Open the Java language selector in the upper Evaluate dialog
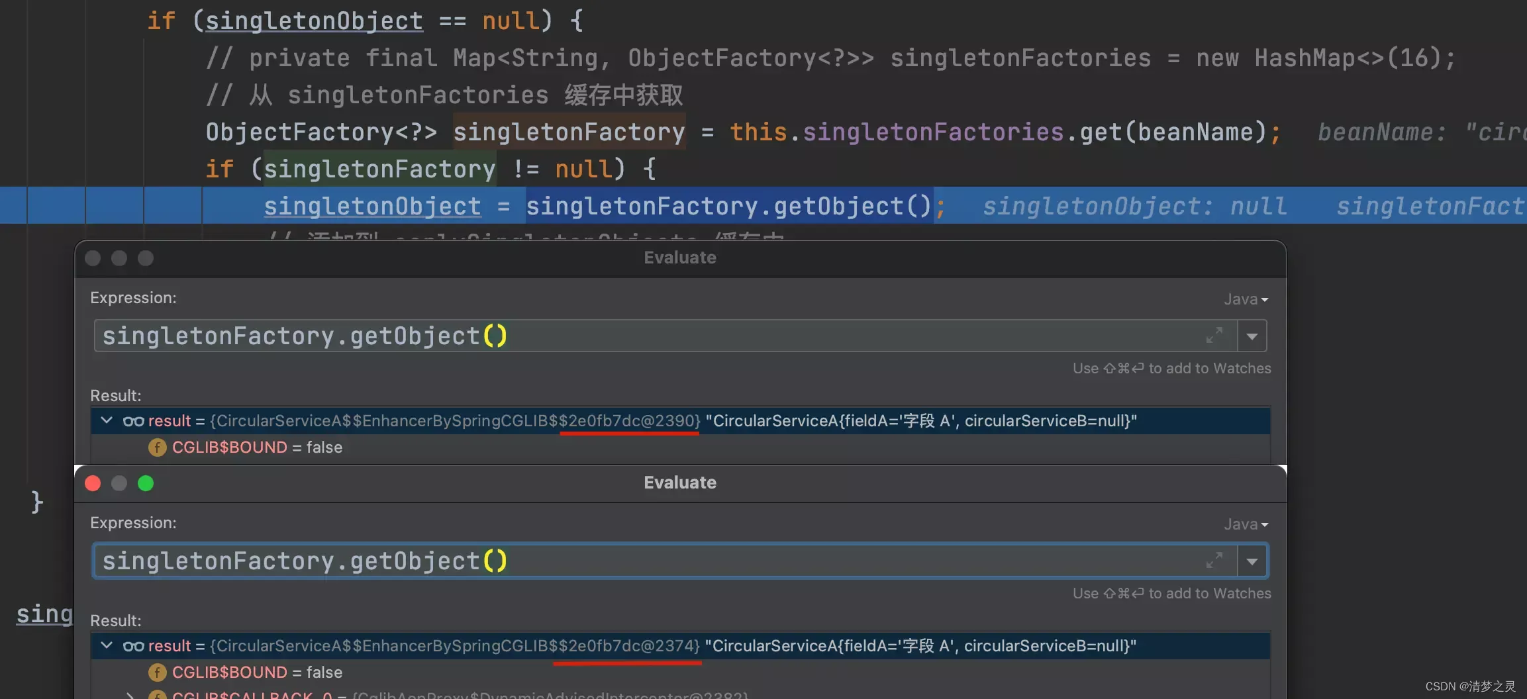This screenshot has width=1527, height=699. (x=1246, y=299)
